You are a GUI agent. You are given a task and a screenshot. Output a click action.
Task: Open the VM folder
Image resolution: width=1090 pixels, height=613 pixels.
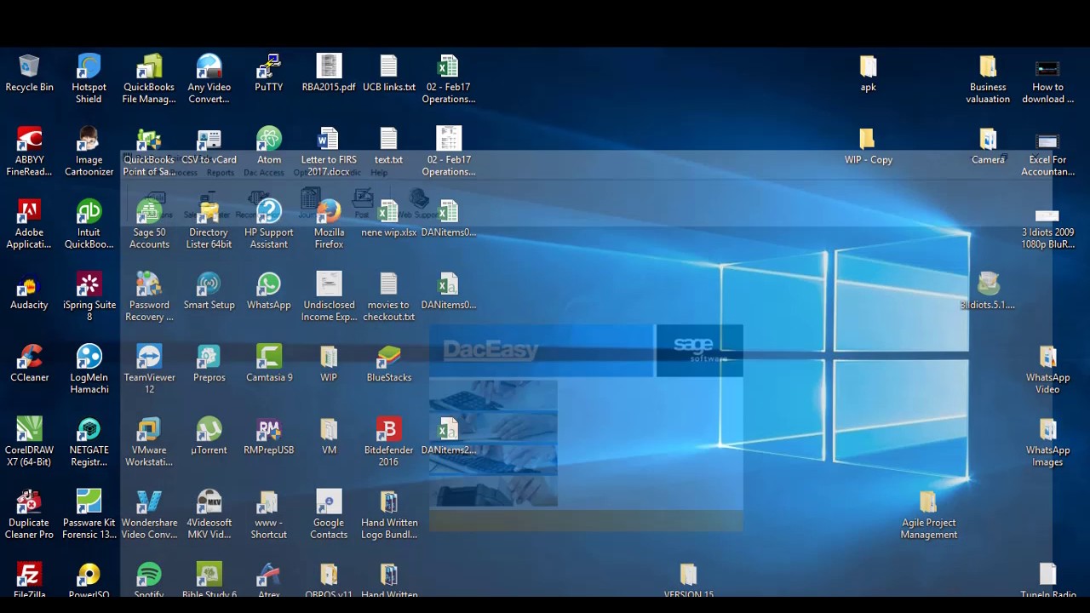(329, 437)
